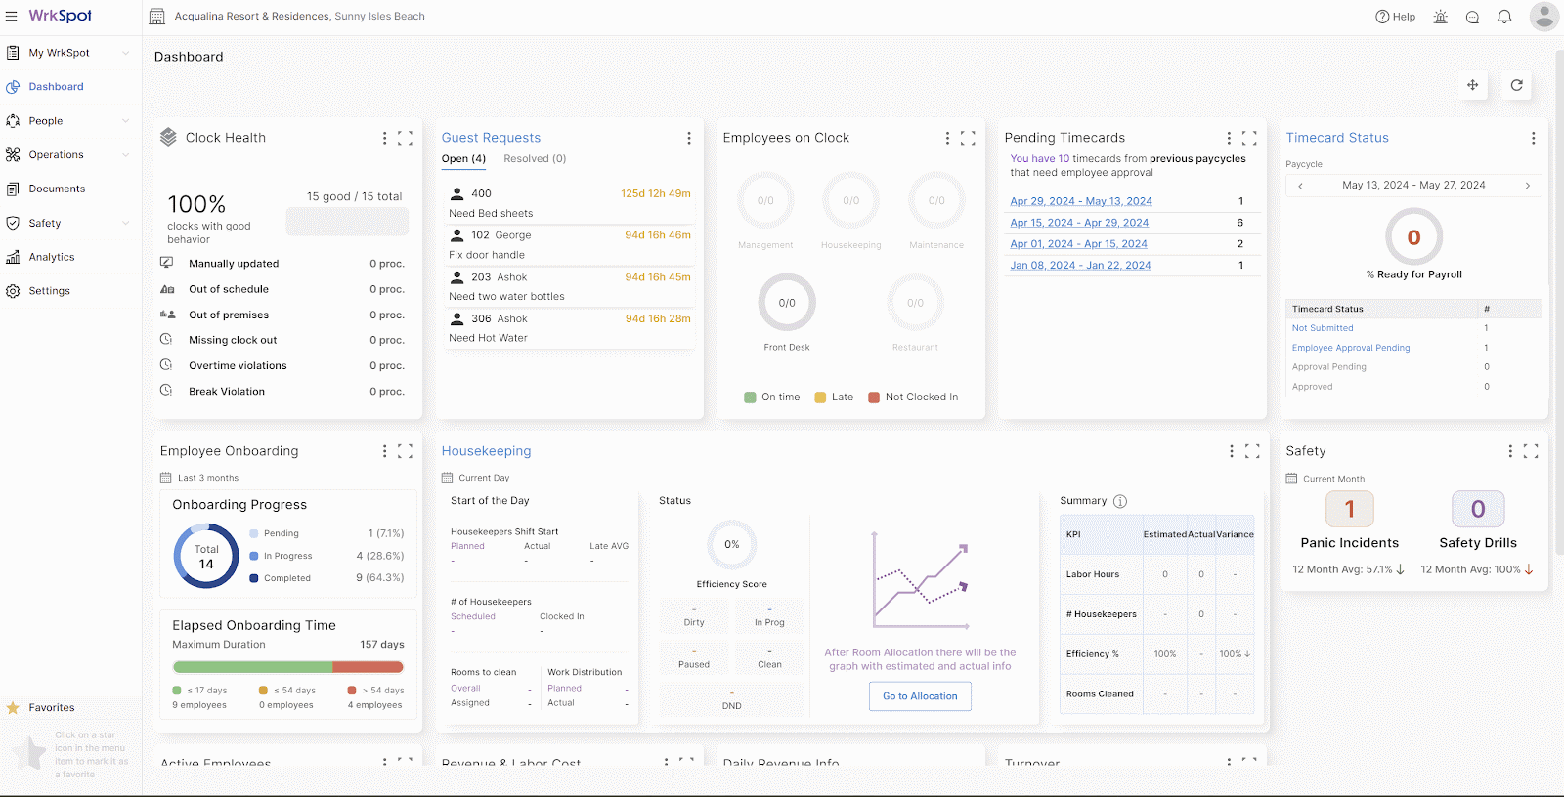The width and height of the screenshot is (1564, 797).
Task: Open Analytics from the sidebar
Action: (x=52, y=257)
